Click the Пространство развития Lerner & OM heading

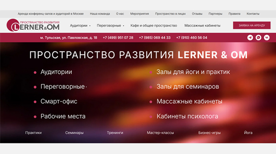(x=138, y=55)
